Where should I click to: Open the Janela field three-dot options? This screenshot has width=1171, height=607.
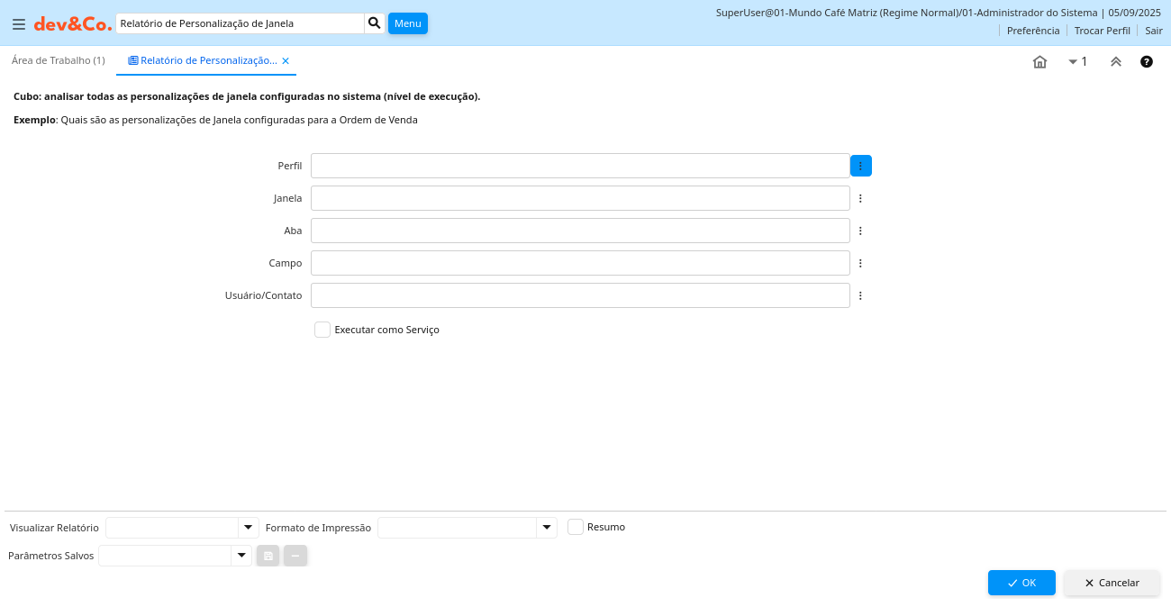[x=860, y=198]
